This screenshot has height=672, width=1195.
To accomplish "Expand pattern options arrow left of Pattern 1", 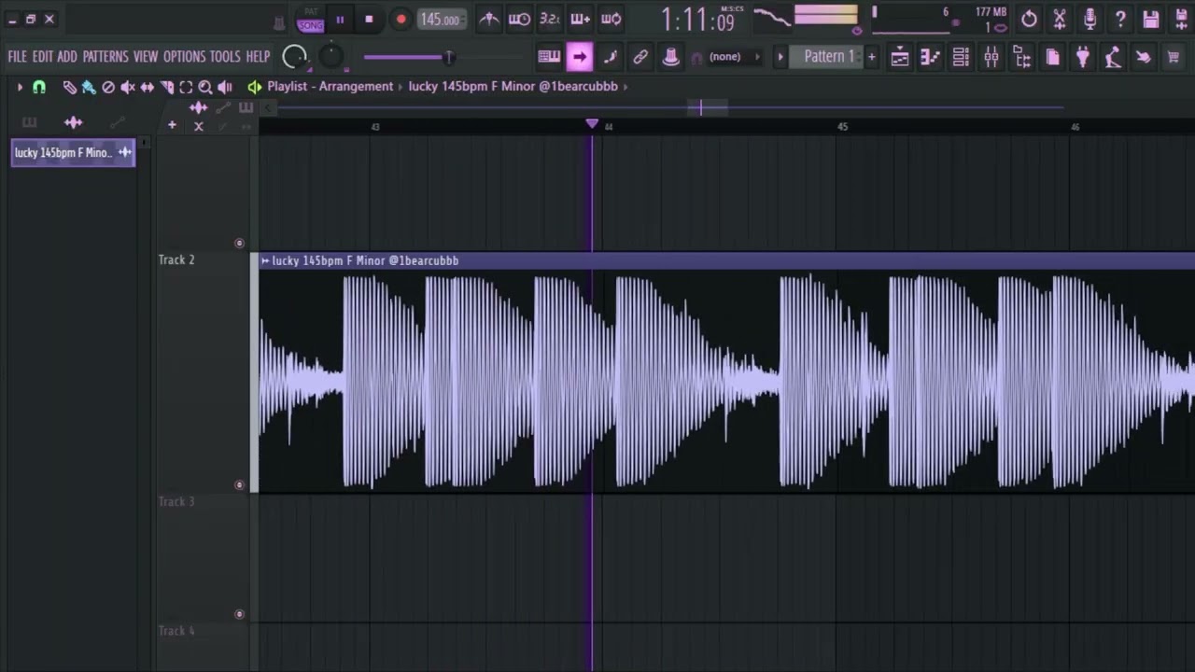I will 780,57.
